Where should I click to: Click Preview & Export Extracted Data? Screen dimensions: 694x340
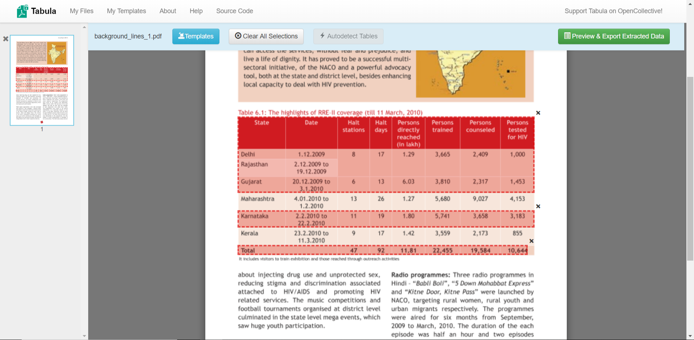613,36
